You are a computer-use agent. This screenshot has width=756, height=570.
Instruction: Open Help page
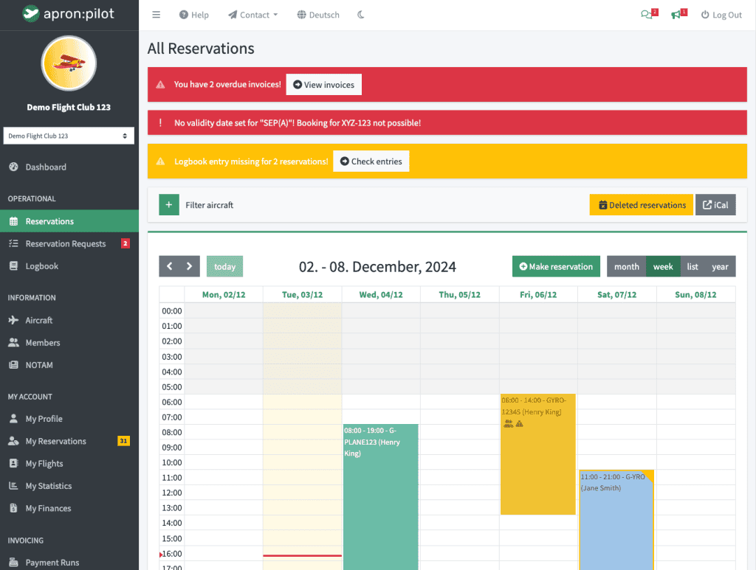tap(194, 15)
